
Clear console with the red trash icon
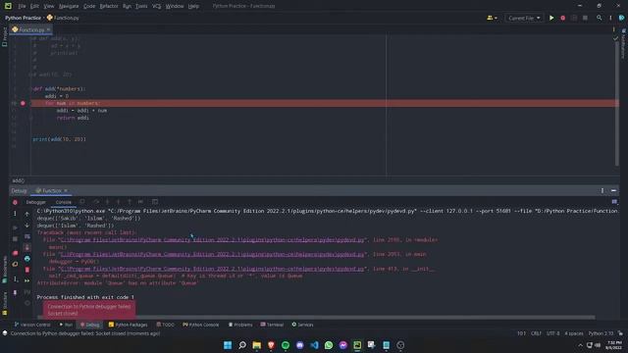pos(26,270)
